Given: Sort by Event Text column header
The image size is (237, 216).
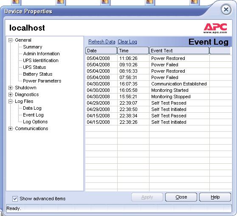Looking at the screenshot, I should (179, 51).
